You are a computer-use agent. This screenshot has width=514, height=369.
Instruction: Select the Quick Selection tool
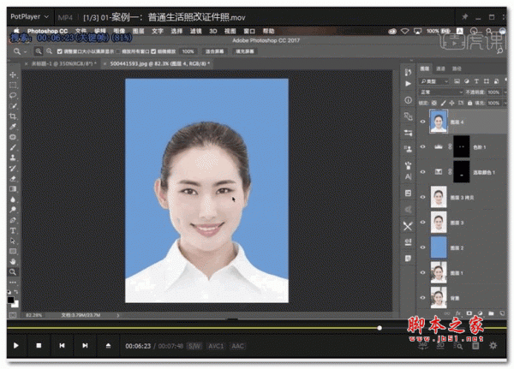click(x=13, y=106)
